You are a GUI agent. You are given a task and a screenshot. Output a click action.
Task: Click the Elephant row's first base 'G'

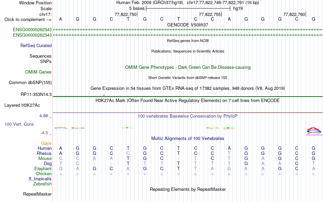point(61,168)
